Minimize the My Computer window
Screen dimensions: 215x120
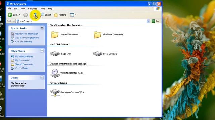click(150, 4)
